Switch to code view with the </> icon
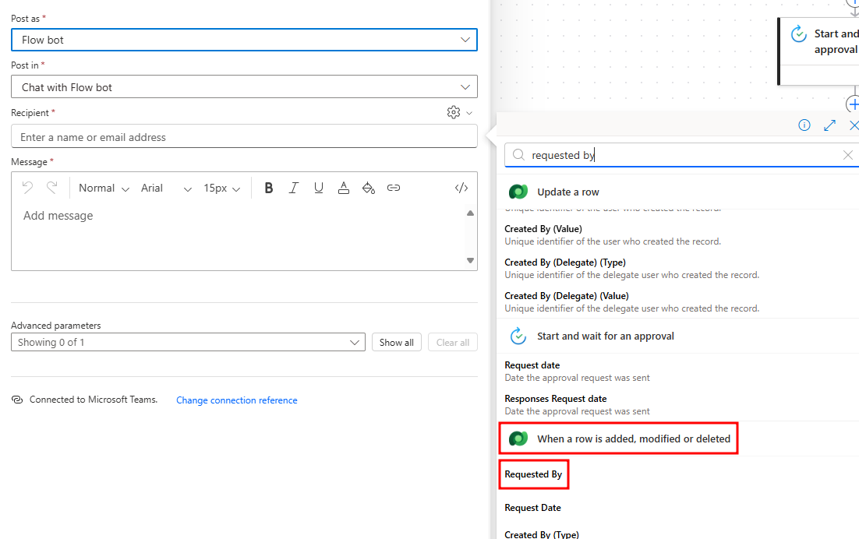Image resolution: width=859 pixels, height=539 pixels. point(461,188)
